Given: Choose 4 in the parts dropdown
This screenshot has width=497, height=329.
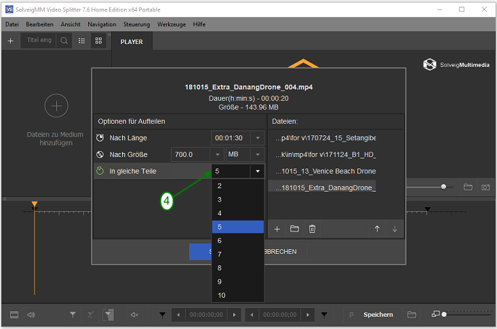Looking at the screenshot, I should 238,213.
